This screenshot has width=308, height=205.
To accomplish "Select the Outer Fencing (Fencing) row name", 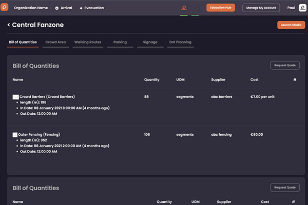I will click(39, 135).
